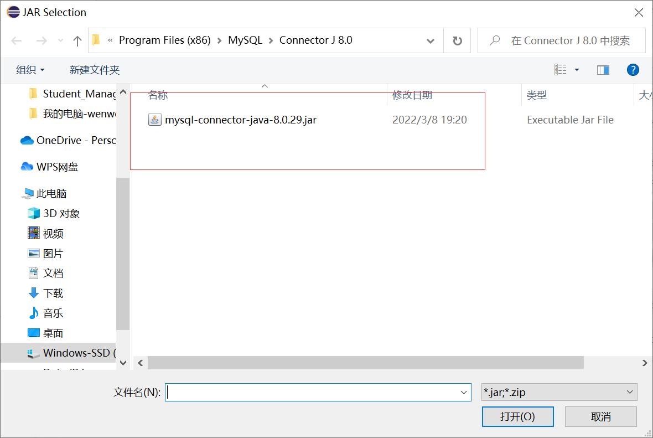Image resolution: width=653 pixels, height=438 pixels.
Task: Open more view options dropdown
Action: pyautogui.click(x=577, y=70)
